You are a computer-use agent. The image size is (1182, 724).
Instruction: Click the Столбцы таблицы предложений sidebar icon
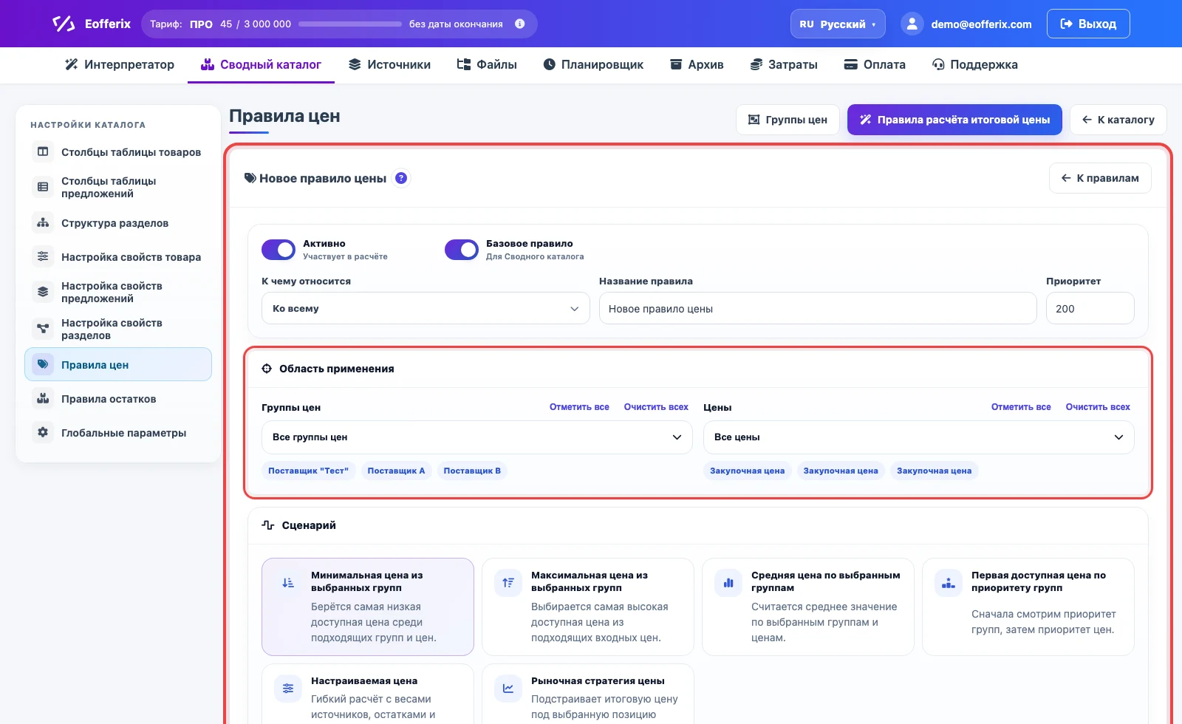click(x=43, y=187)
